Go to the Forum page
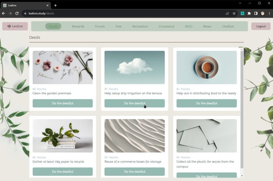The image size is (273, 181). [100, 26]
